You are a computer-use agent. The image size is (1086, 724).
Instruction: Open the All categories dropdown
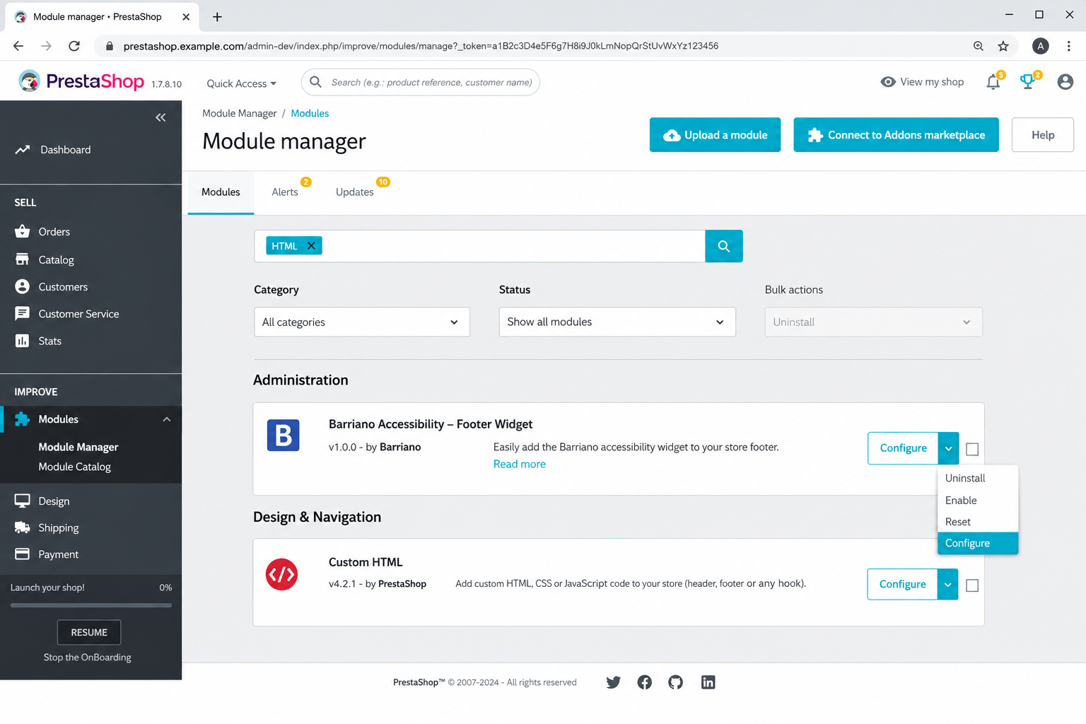click(362, 322)
